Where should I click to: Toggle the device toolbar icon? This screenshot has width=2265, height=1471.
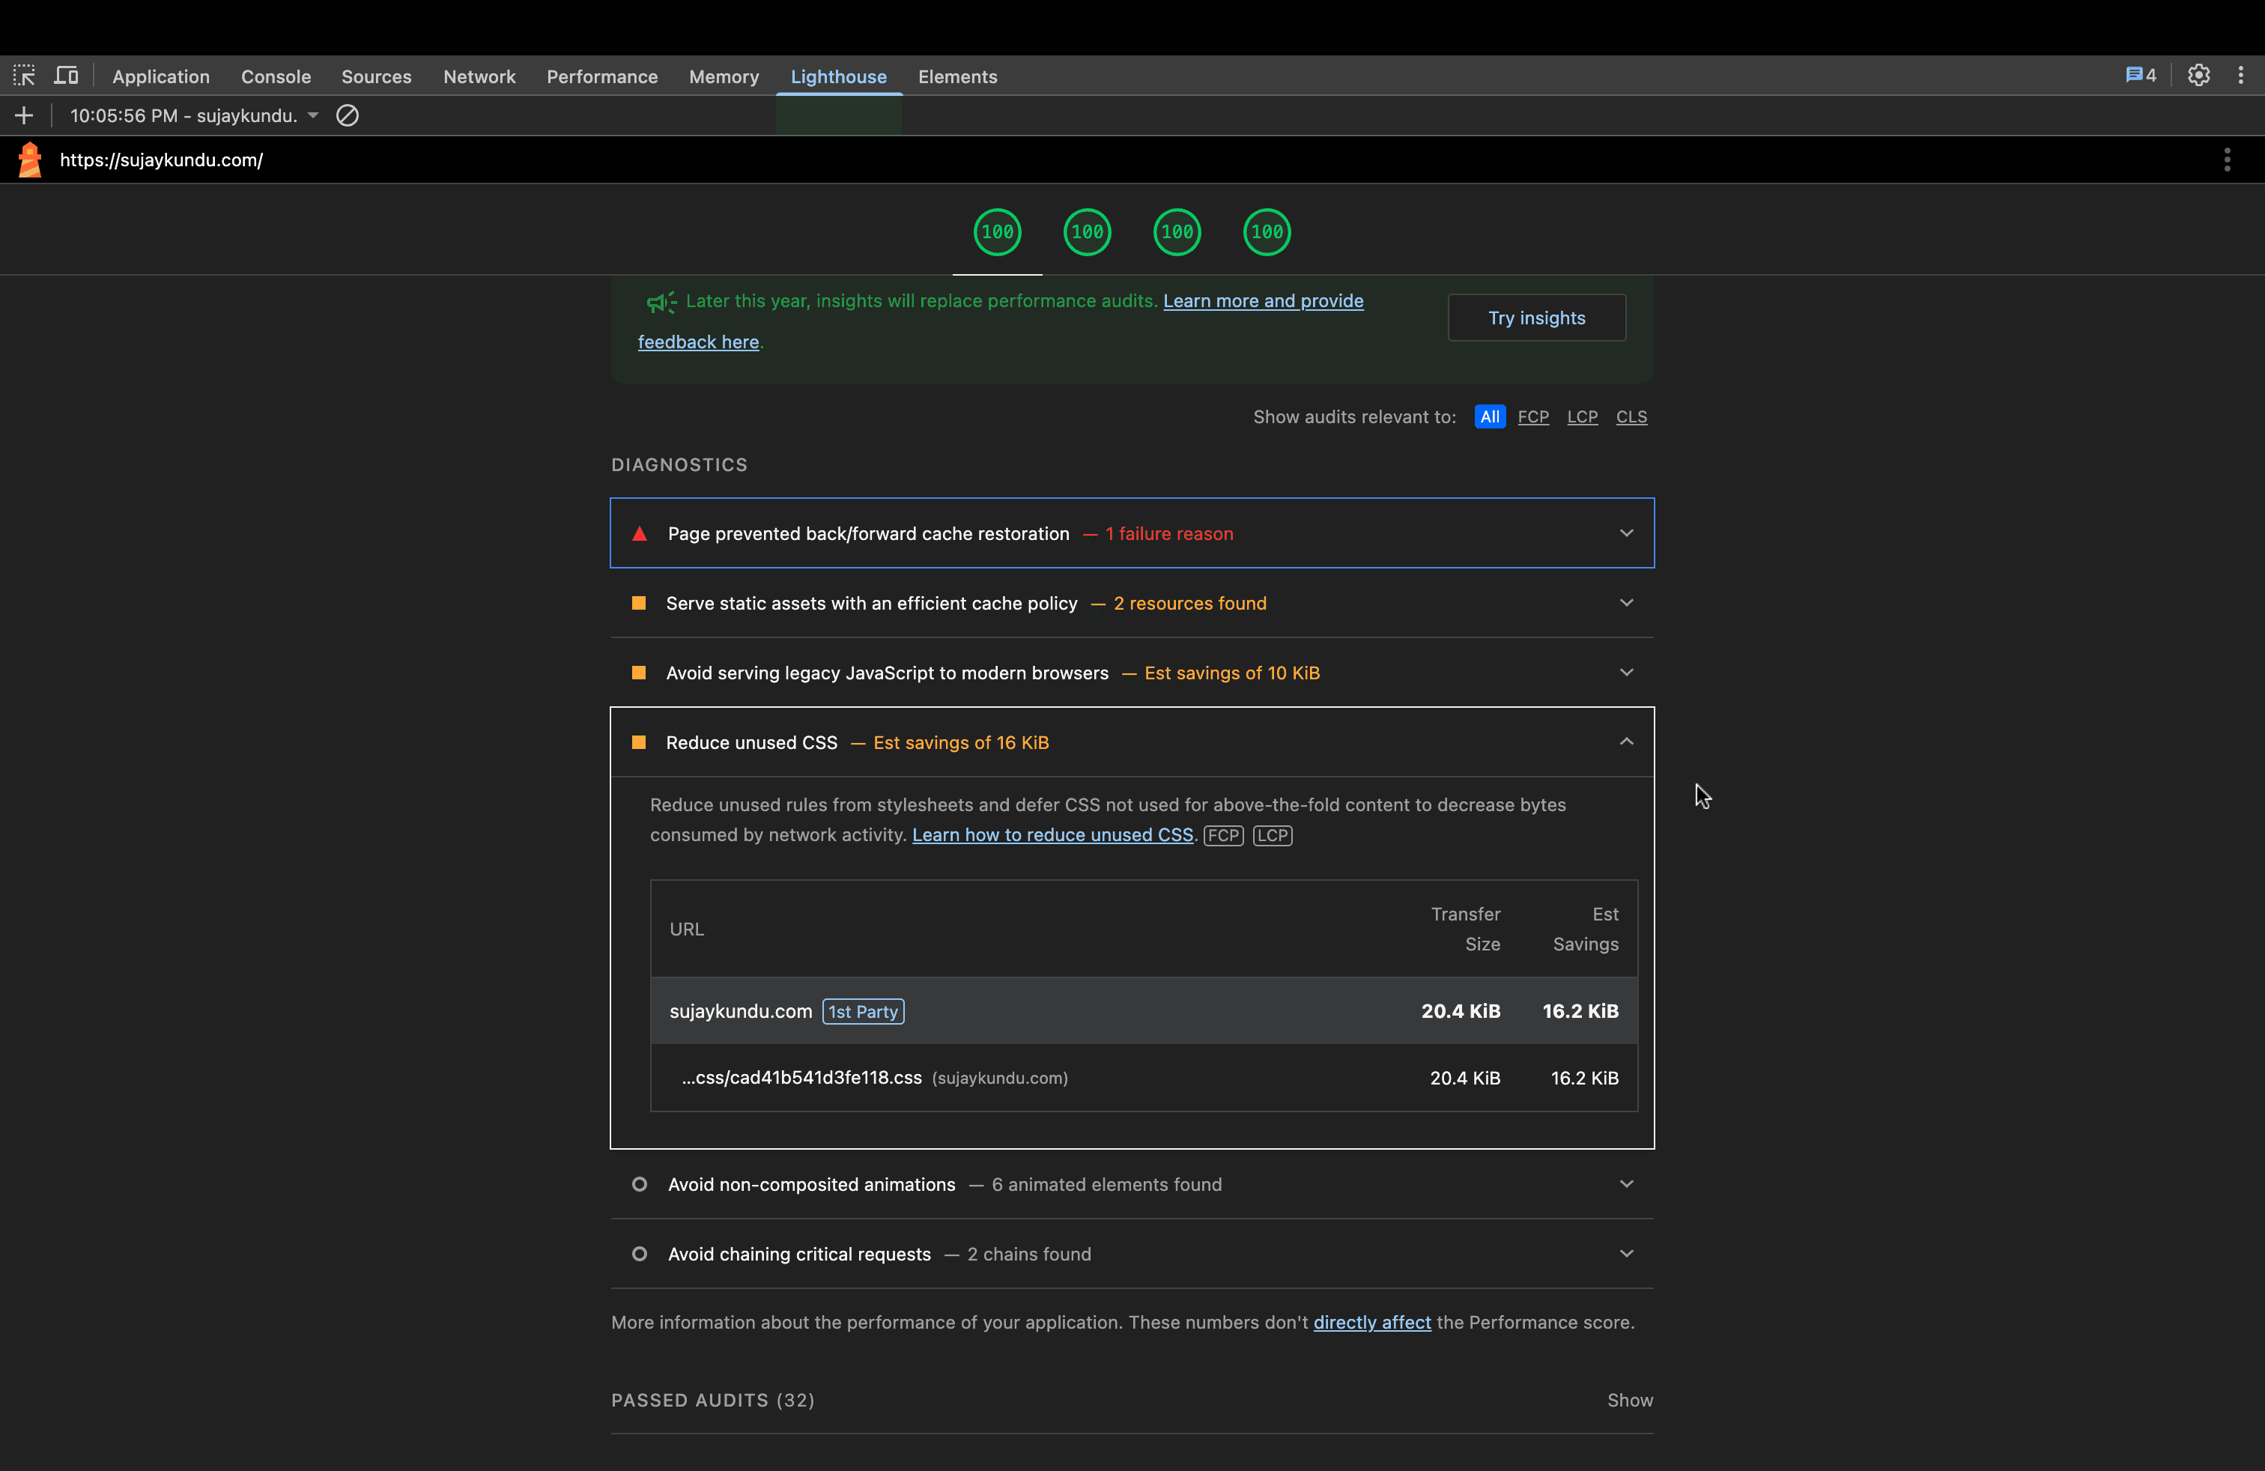[x=66, y=76]
